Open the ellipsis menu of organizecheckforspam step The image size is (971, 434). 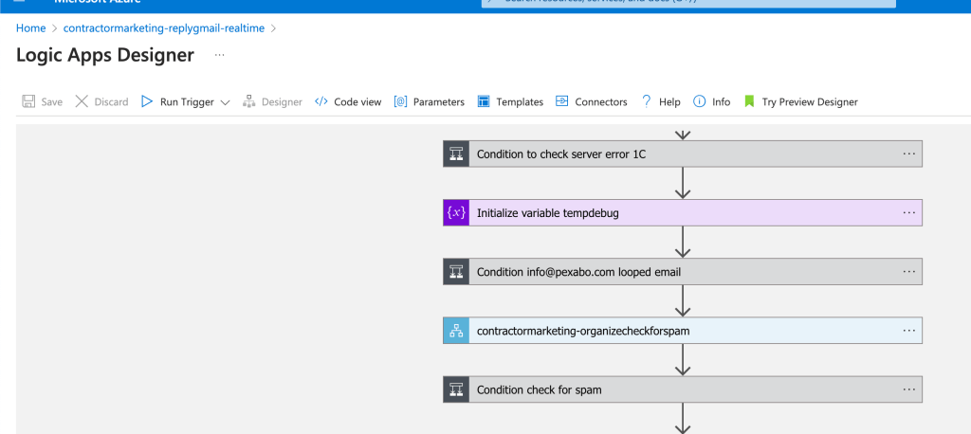908,330
